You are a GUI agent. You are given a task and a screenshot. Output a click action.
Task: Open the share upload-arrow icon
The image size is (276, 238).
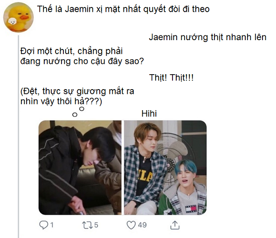[175, 225]
